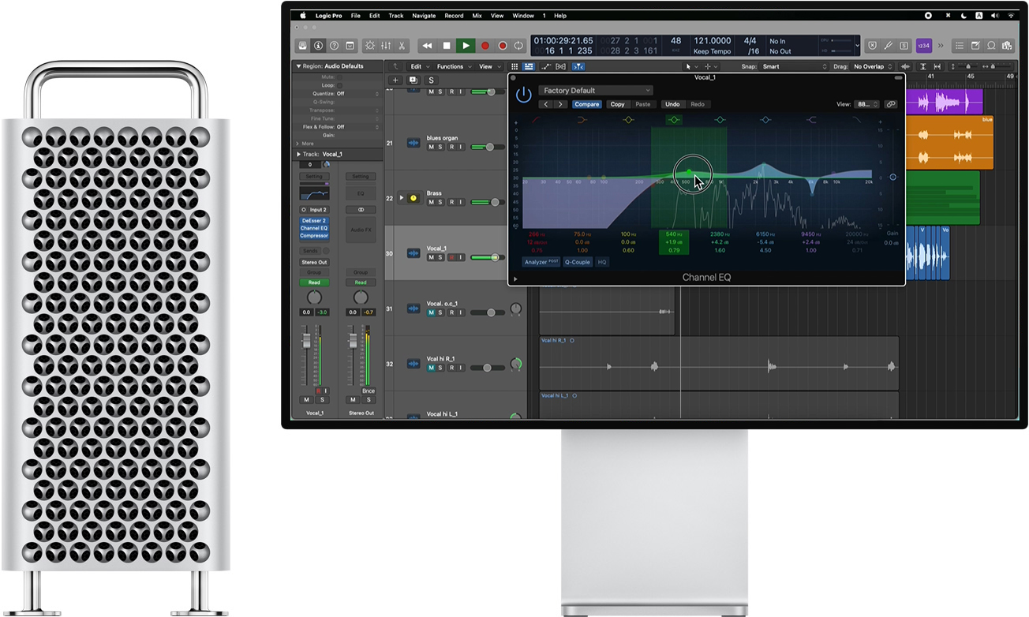Open the tracks area View menu
The width and height of the screenshot is (1029, 617).
click(488, 67)
